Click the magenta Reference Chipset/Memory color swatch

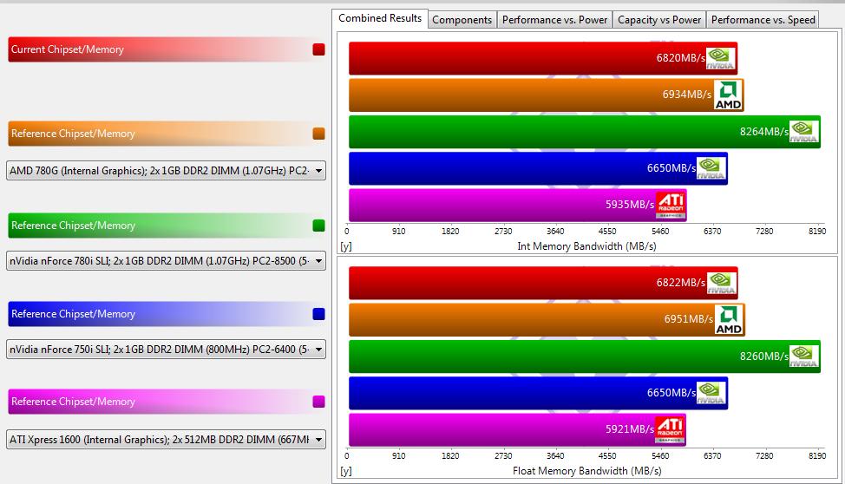[x=318, y=402]
